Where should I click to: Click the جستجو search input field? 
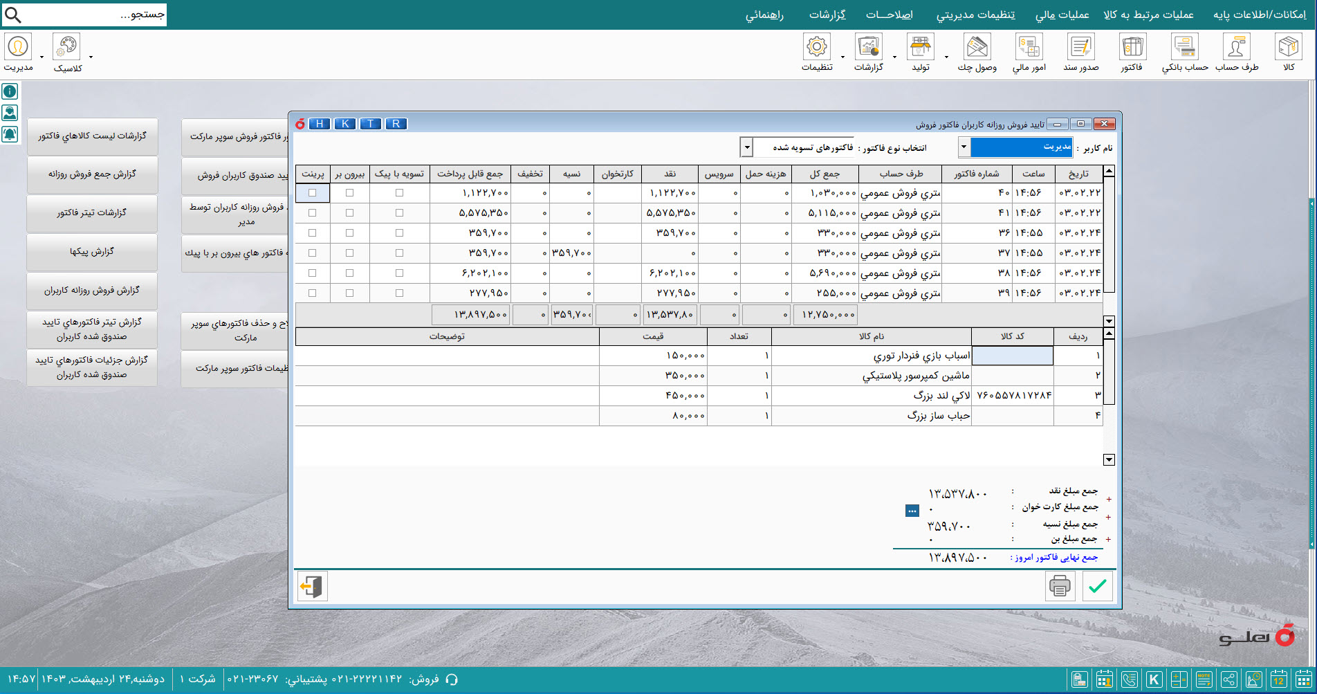(x=95, y=15)
